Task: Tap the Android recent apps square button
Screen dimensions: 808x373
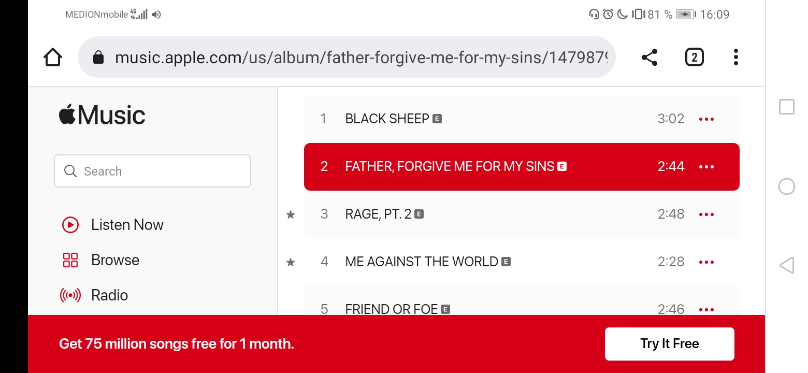Action: 787,107
